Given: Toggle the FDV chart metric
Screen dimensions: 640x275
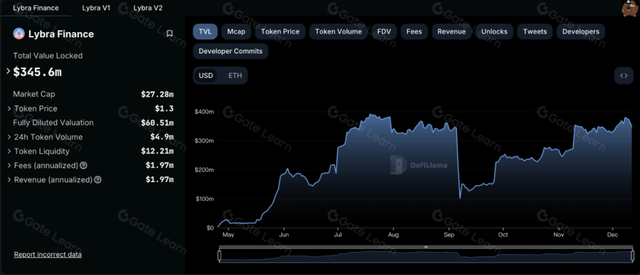Looking at the screenshot, I should click(384, 31).
